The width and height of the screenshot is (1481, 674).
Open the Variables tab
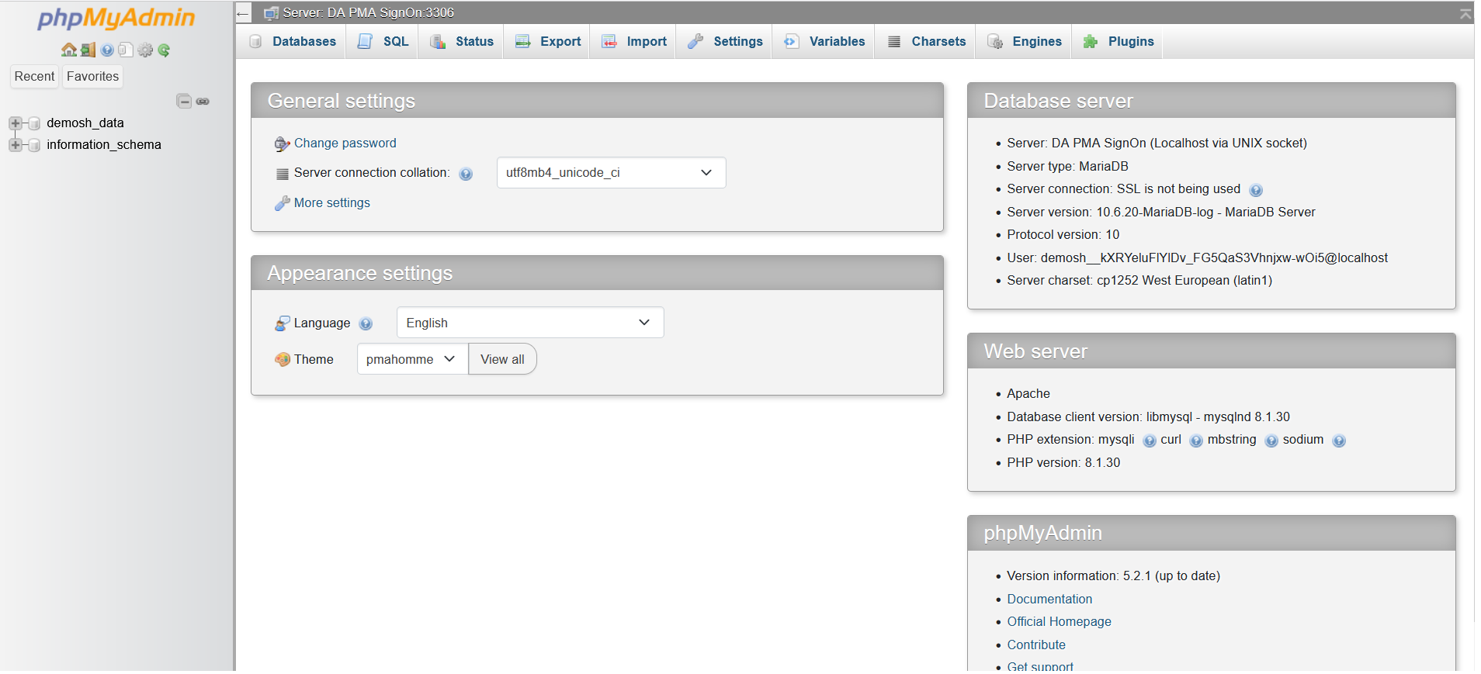tap(824, 42)
